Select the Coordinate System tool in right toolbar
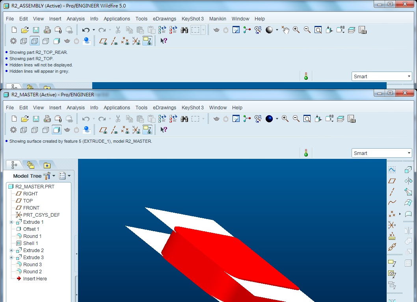Screen dimensions: 417x302 tap(392, 225)
